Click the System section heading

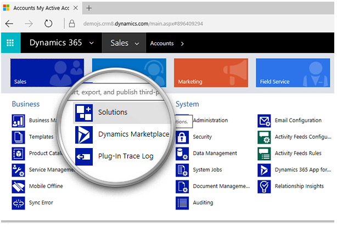tap(187, 104)
